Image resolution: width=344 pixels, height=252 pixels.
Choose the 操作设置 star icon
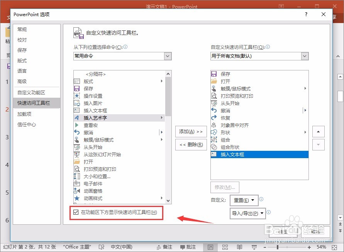coord(77,96)
